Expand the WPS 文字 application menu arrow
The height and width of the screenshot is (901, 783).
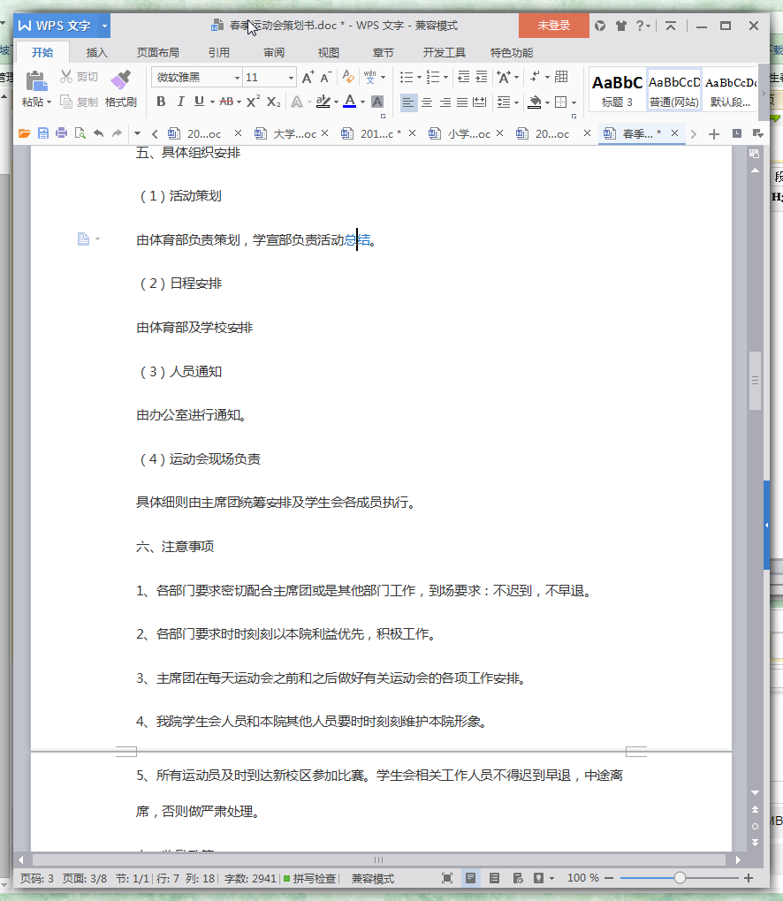tap(104, 26)
